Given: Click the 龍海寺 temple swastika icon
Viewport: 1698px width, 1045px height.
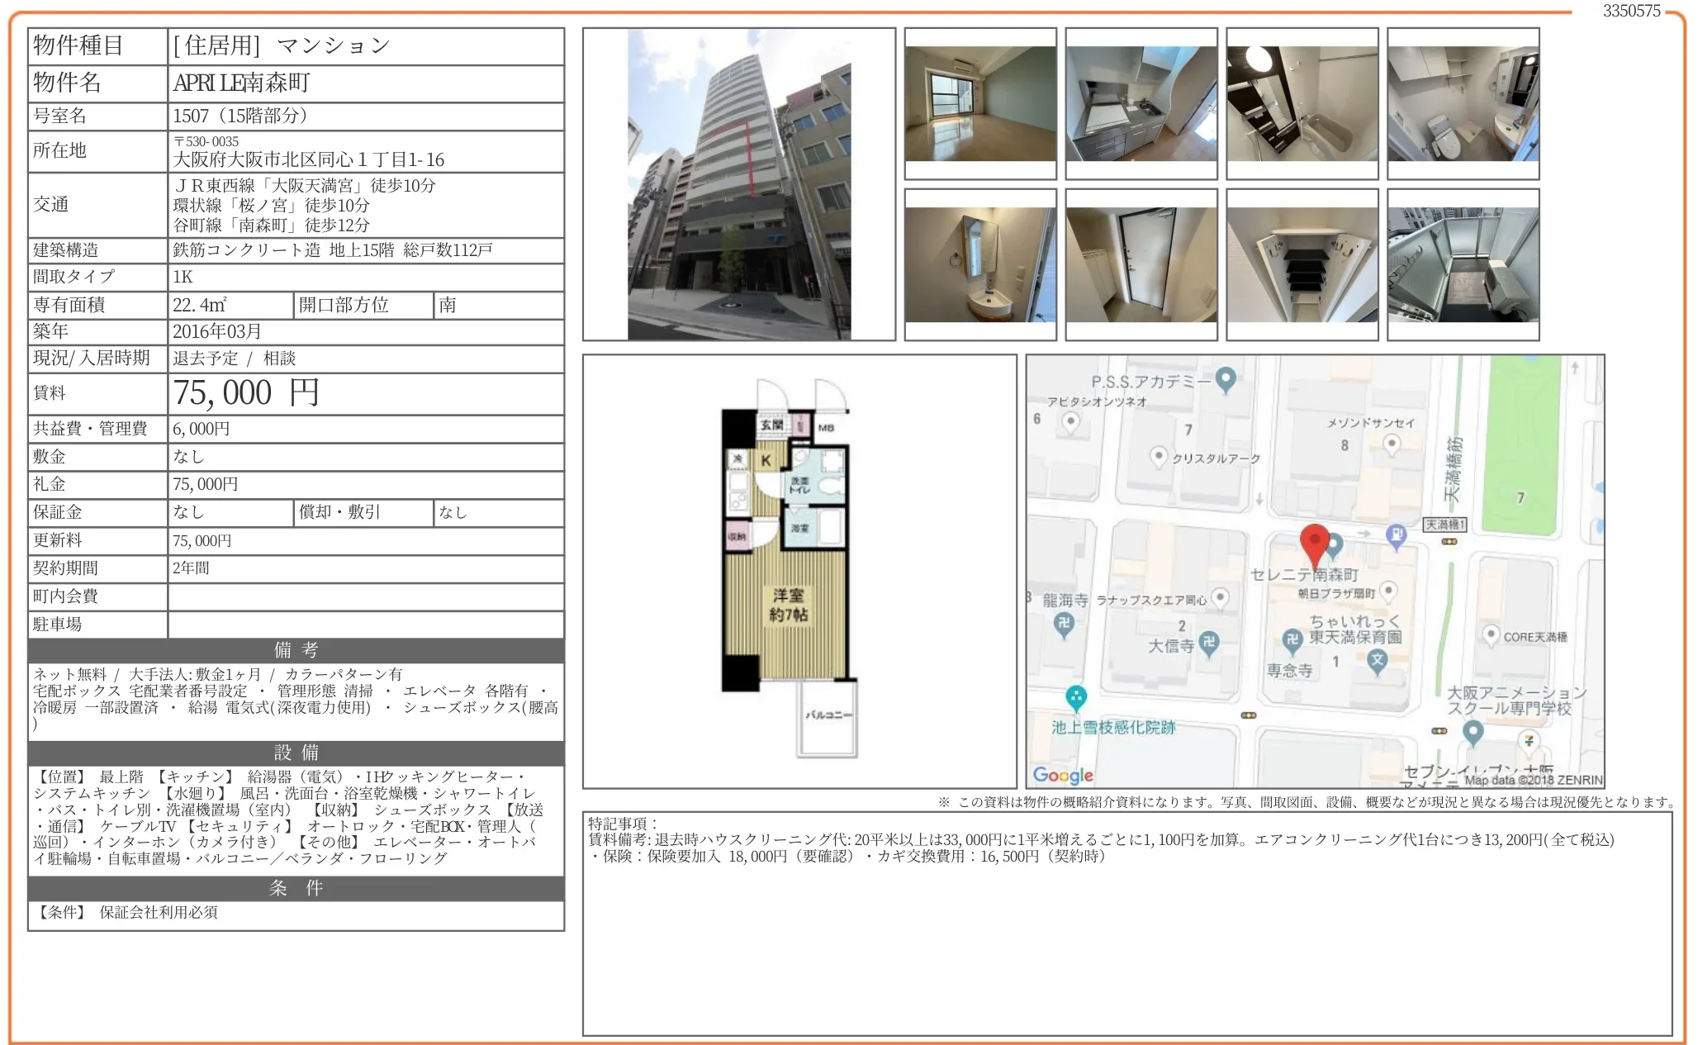Looking at the screenshot, I should 1065,624.
